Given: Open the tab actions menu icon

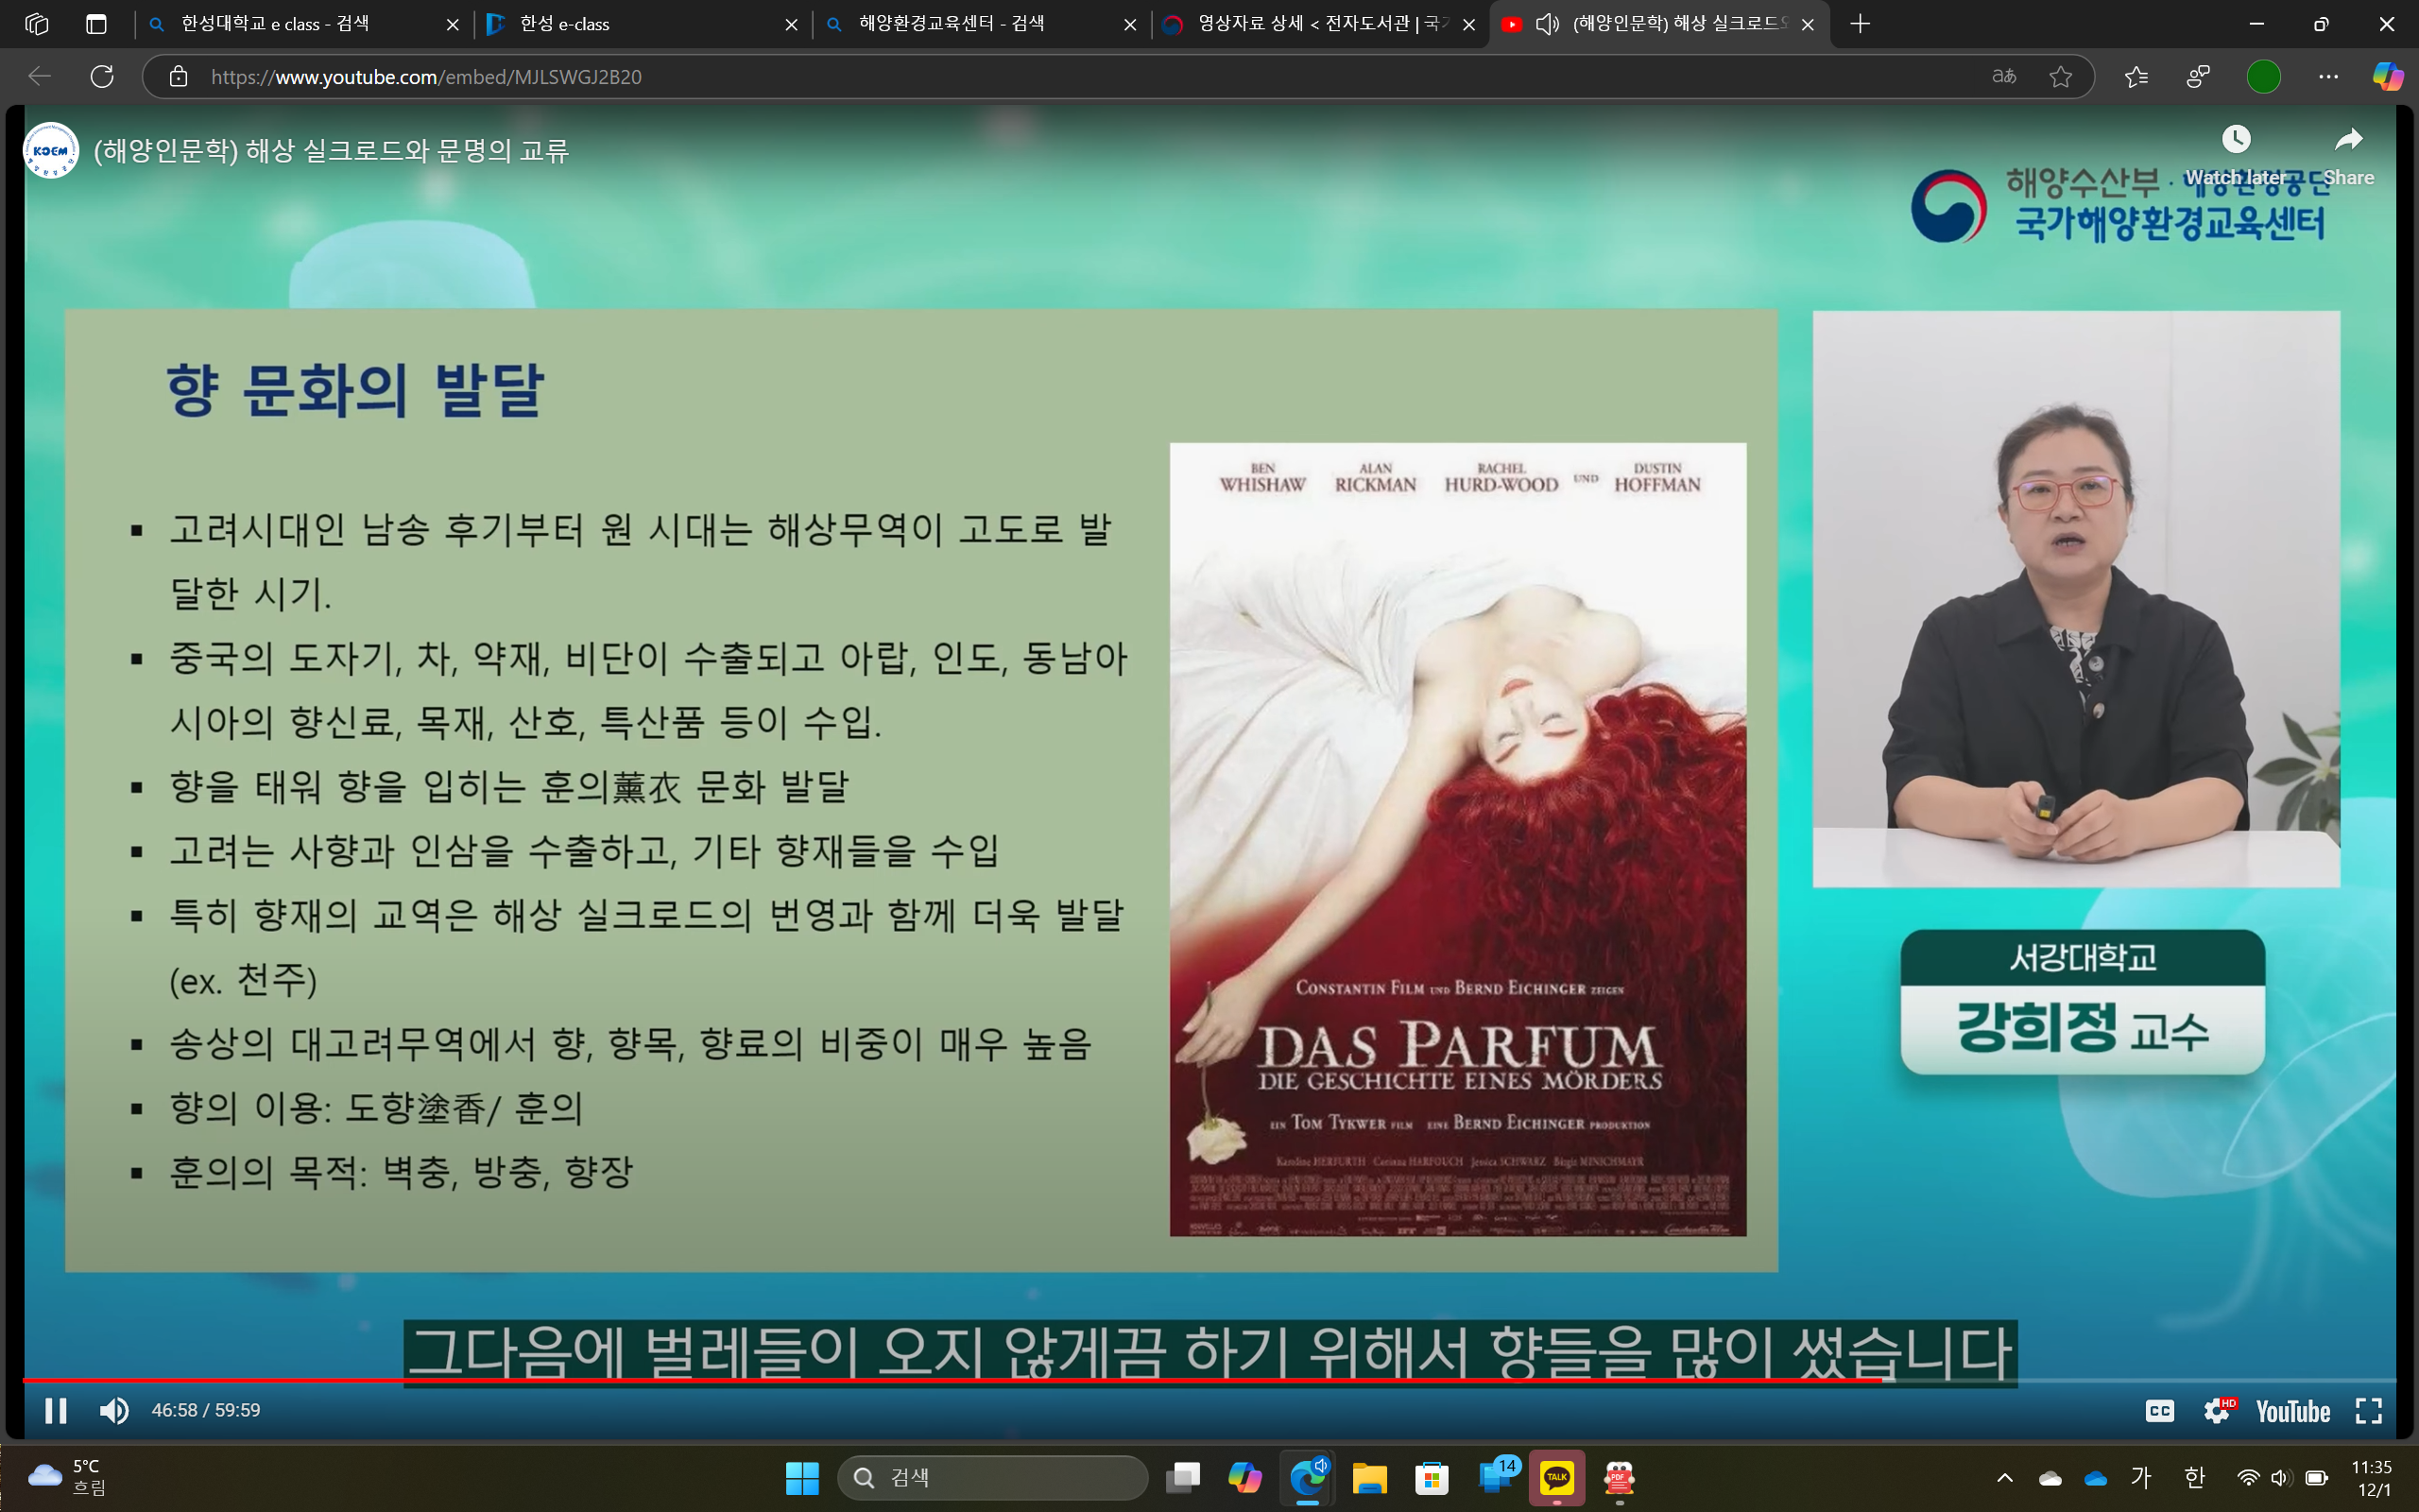Looking at the screenshot, I should click(x=96, y=24).
